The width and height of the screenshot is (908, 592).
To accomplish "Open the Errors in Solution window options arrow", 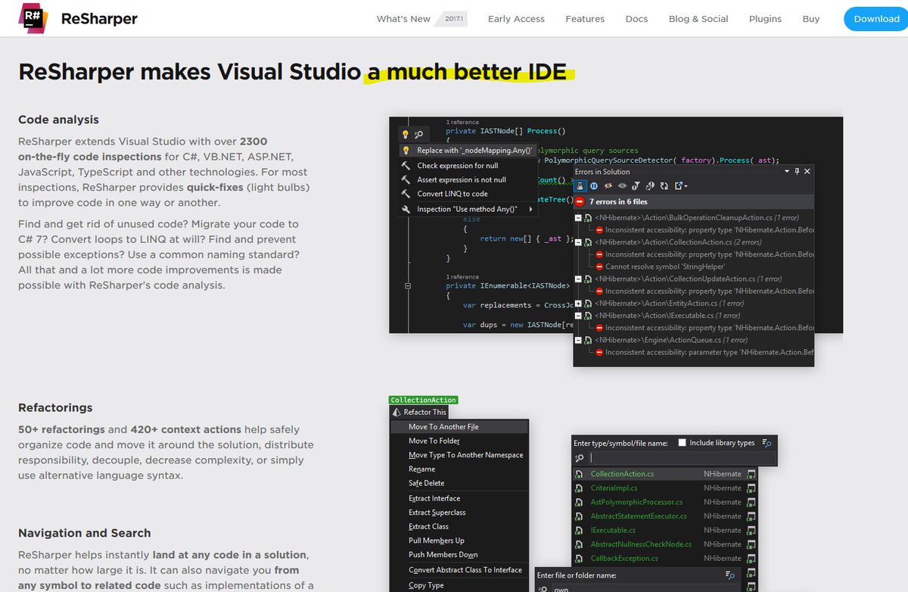I will click(787, 172).
